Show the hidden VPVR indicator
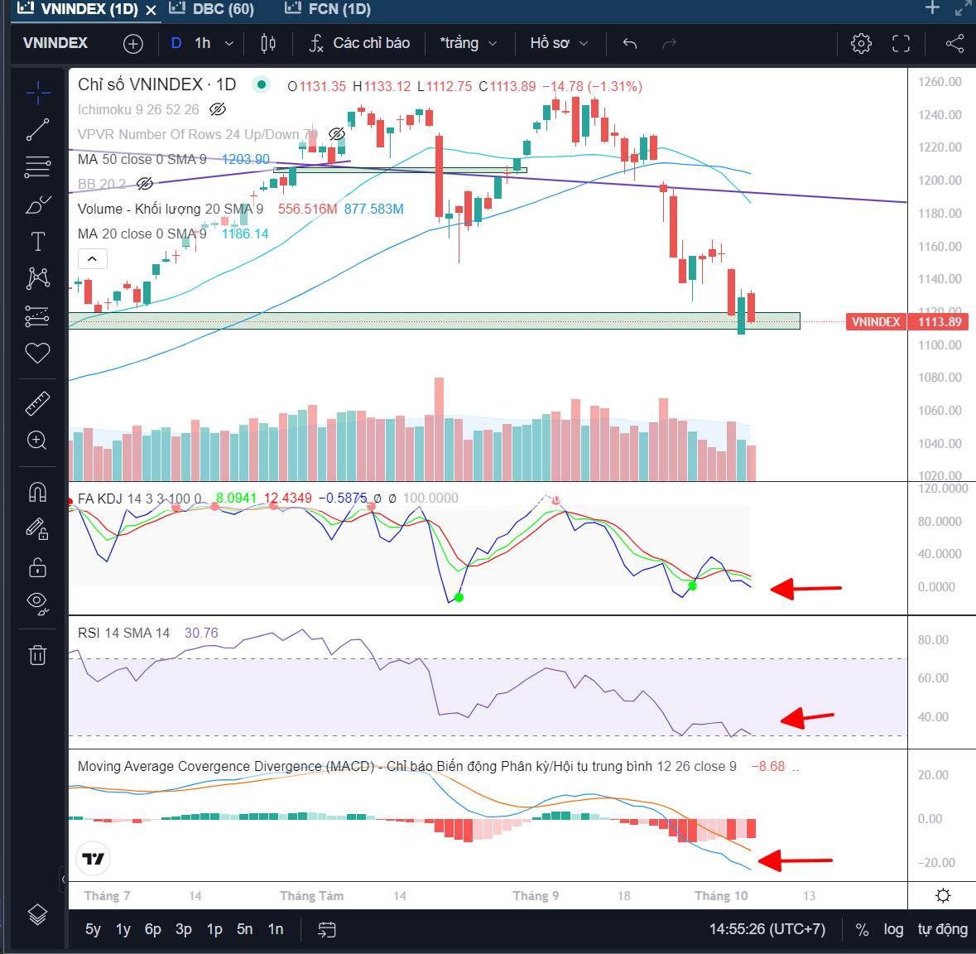Viewport: 976px width, 954px height. (x=337, y=134)
